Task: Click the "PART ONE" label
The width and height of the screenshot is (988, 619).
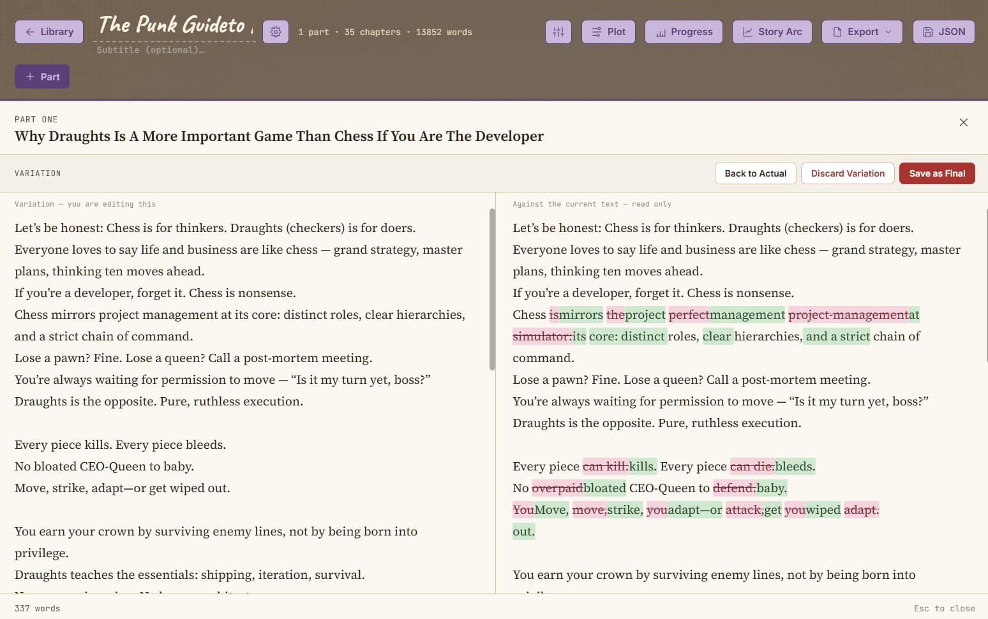Action: (x=36, y=119)
